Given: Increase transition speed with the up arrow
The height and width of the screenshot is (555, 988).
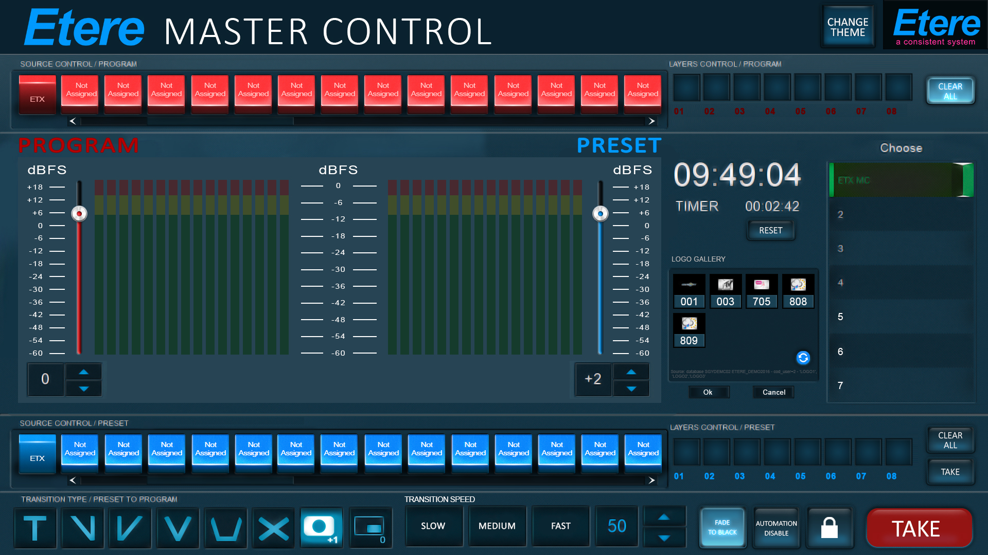Looking at the screenshot, I should click(664, 517).
